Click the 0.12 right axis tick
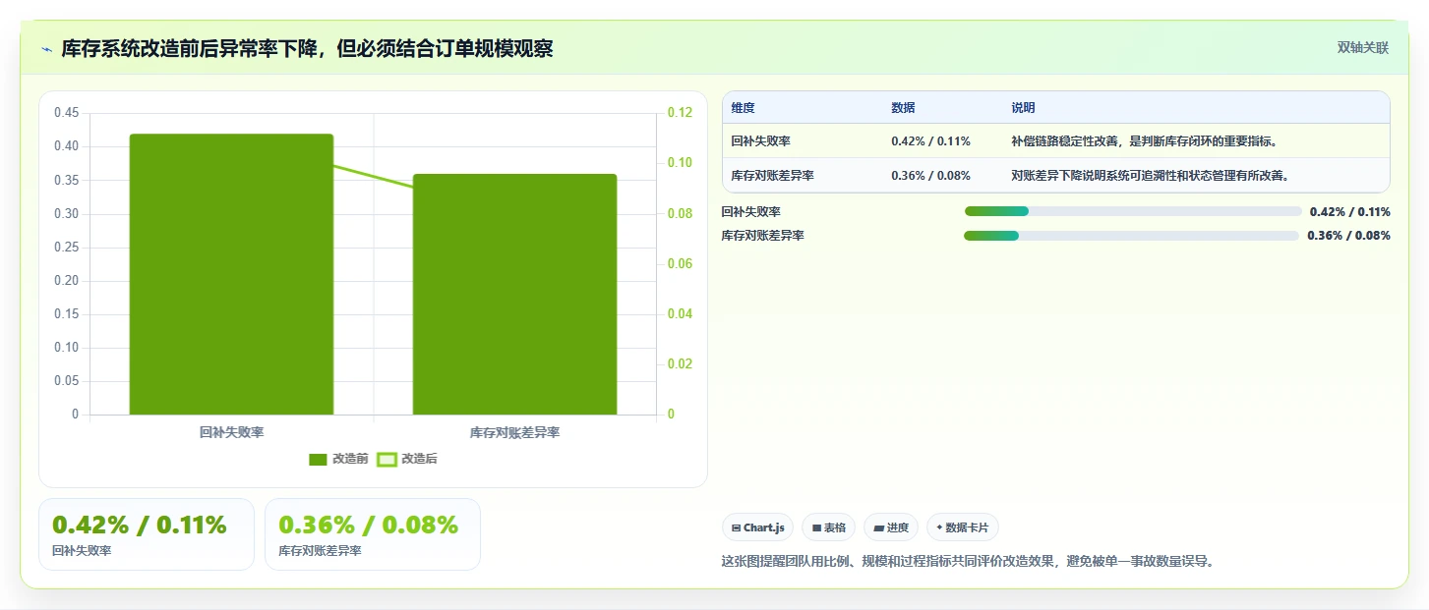The image size is (1429, 610). point(680,113)
